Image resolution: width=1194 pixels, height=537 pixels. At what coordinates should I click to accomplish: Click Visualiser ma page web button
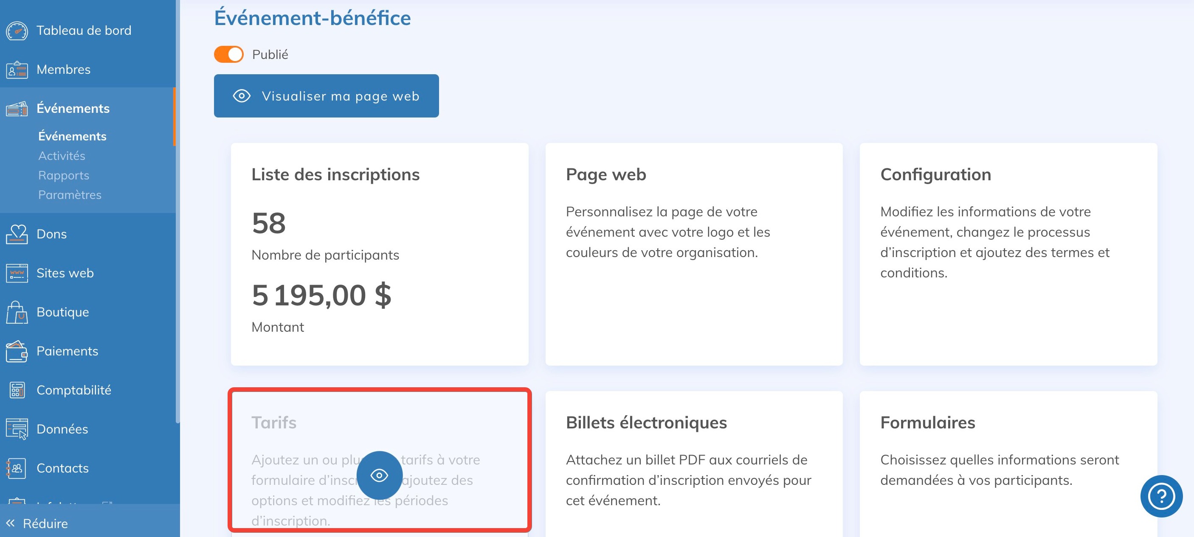(x=326, y=96)
